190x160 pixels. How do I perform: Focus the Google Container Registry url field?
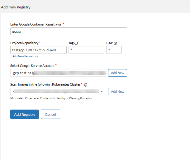coord(69,31)
